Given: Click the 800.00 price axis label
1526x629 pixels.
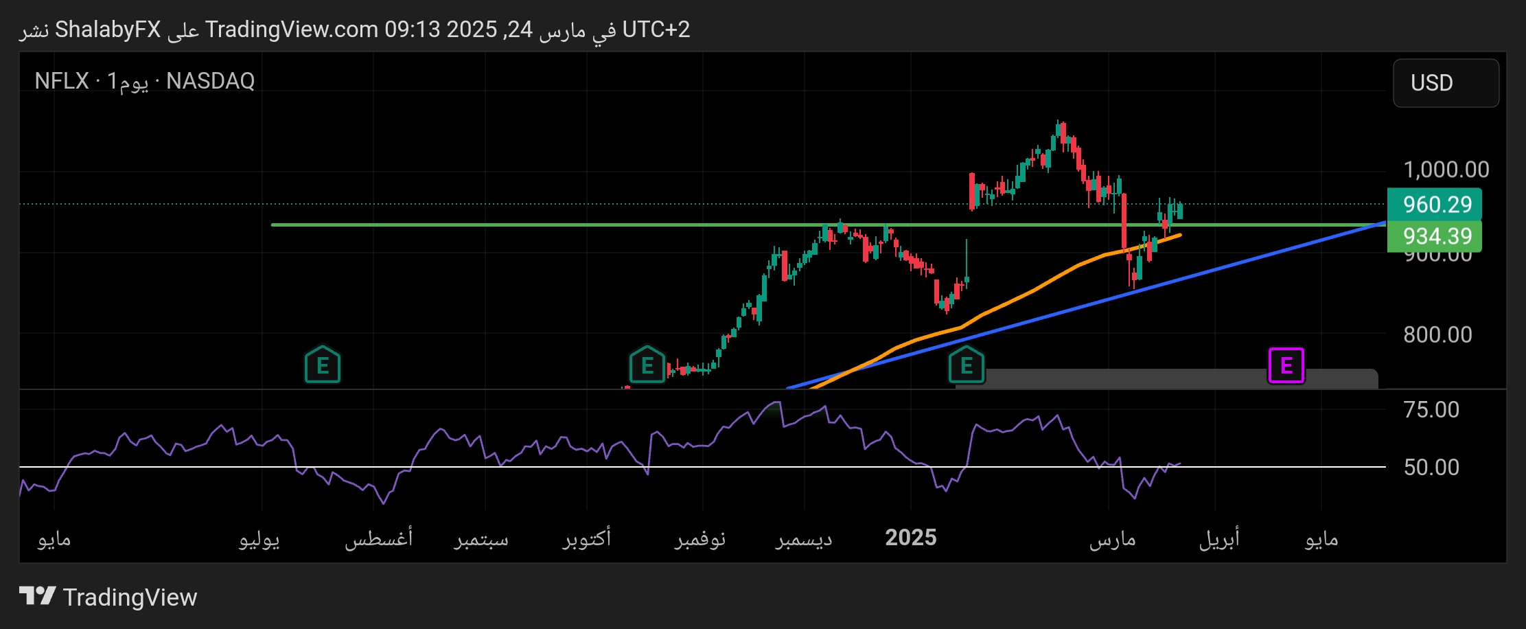Looking at the screenshot, I should [x=1437, y=334].
